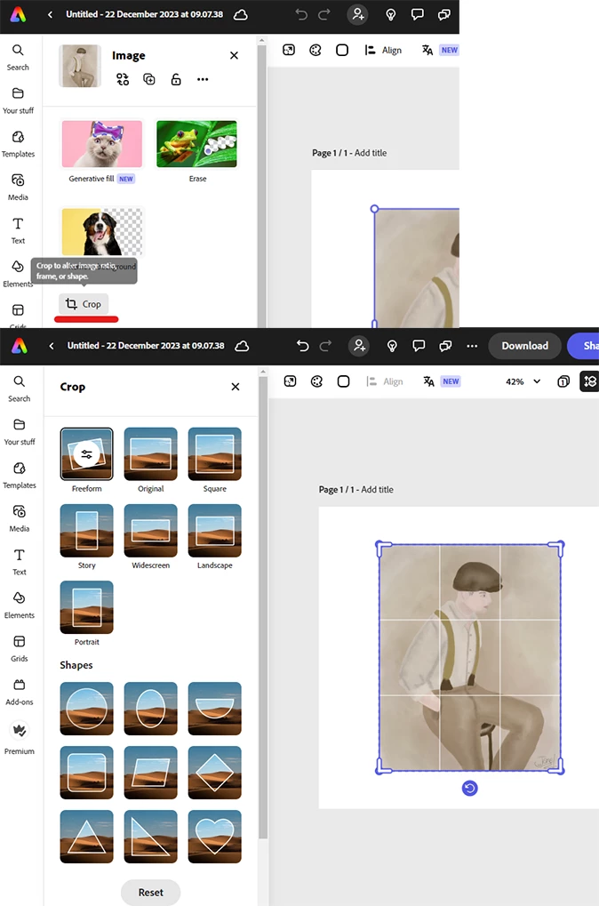The width and height of the screenshot is (599, 906).
Task: Select Text tool in the top screenshot sidebar
Action: (x=18, y=231)
